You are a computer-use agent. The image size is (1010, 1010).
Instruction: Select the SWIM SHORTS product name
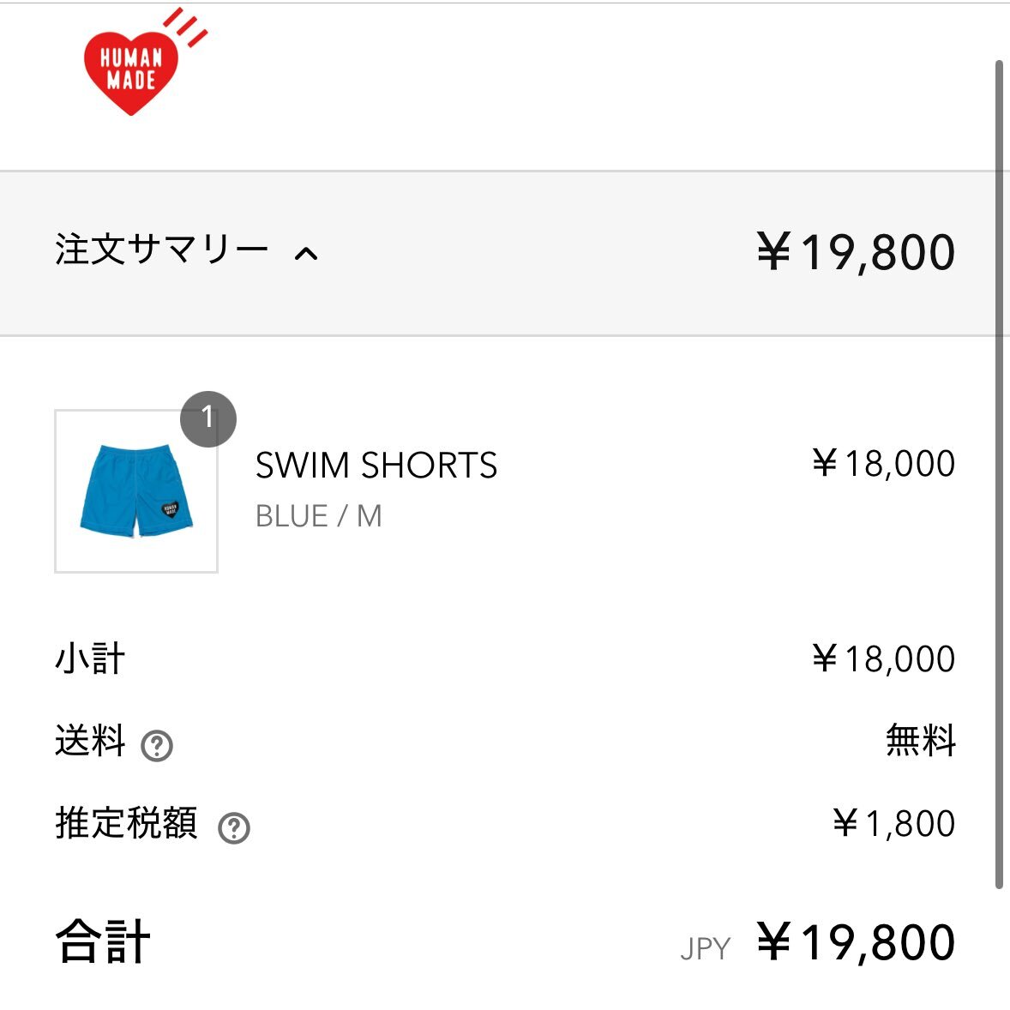pos(376,465)
